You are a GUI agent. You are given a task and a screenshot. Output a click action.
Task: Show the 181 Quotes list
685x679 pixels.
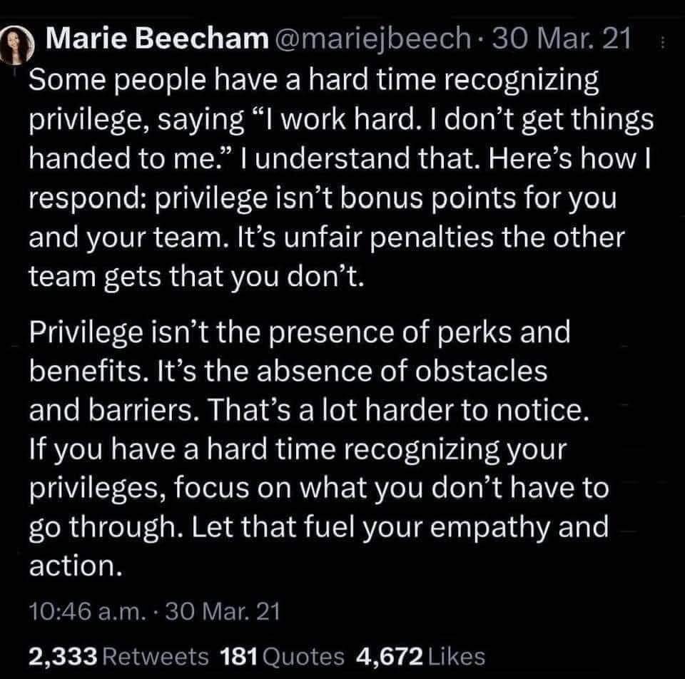coord(283,655)
